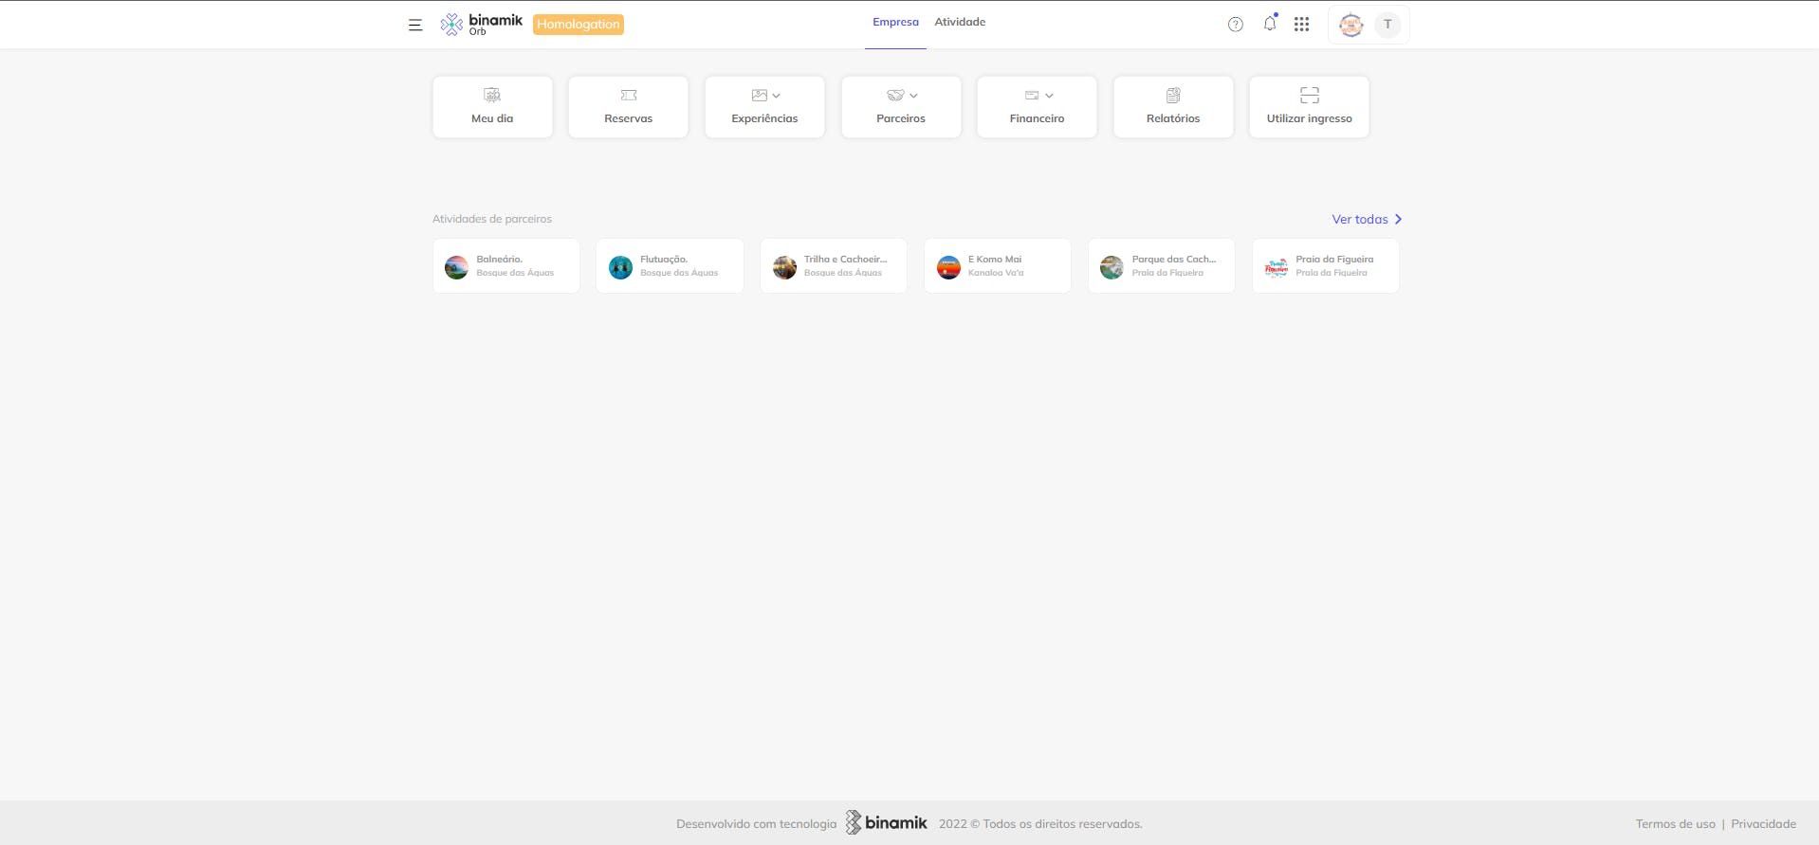The image size is (1819, 845).
Task: Click the arrow next to Ver todas
Action: pos(1398,219)
